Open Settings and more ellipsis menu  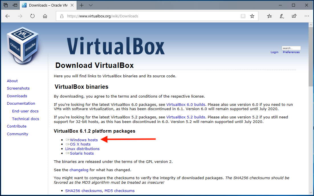[x=307, y=16]
